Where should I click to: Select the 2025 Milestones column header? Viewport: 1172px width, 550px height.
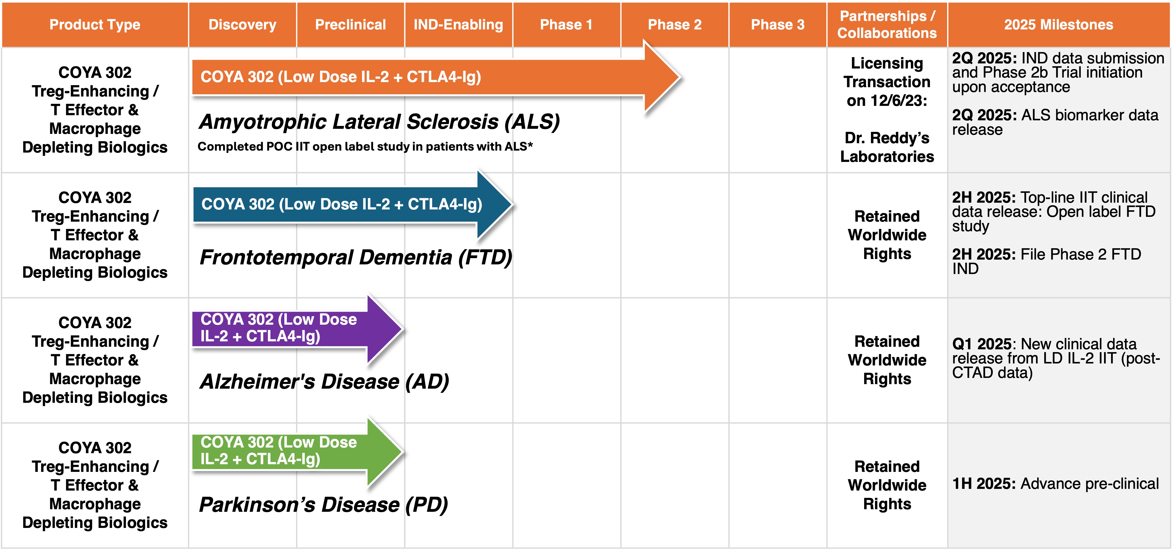coord(1059,25)
